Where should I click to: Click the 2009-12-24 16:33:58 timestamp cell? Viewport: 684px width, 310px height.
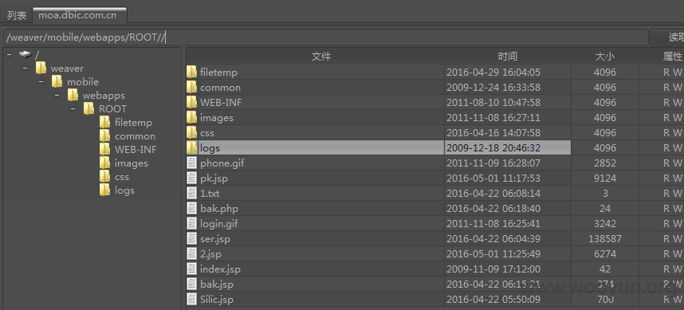(508, 87)
